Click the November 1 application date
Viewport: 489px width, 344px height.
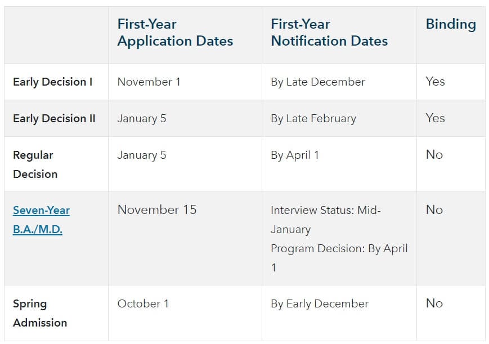[x=149, y=82]
